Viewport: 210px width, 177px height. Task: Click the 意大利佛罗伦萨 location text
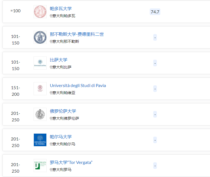(x=66, y=118)
